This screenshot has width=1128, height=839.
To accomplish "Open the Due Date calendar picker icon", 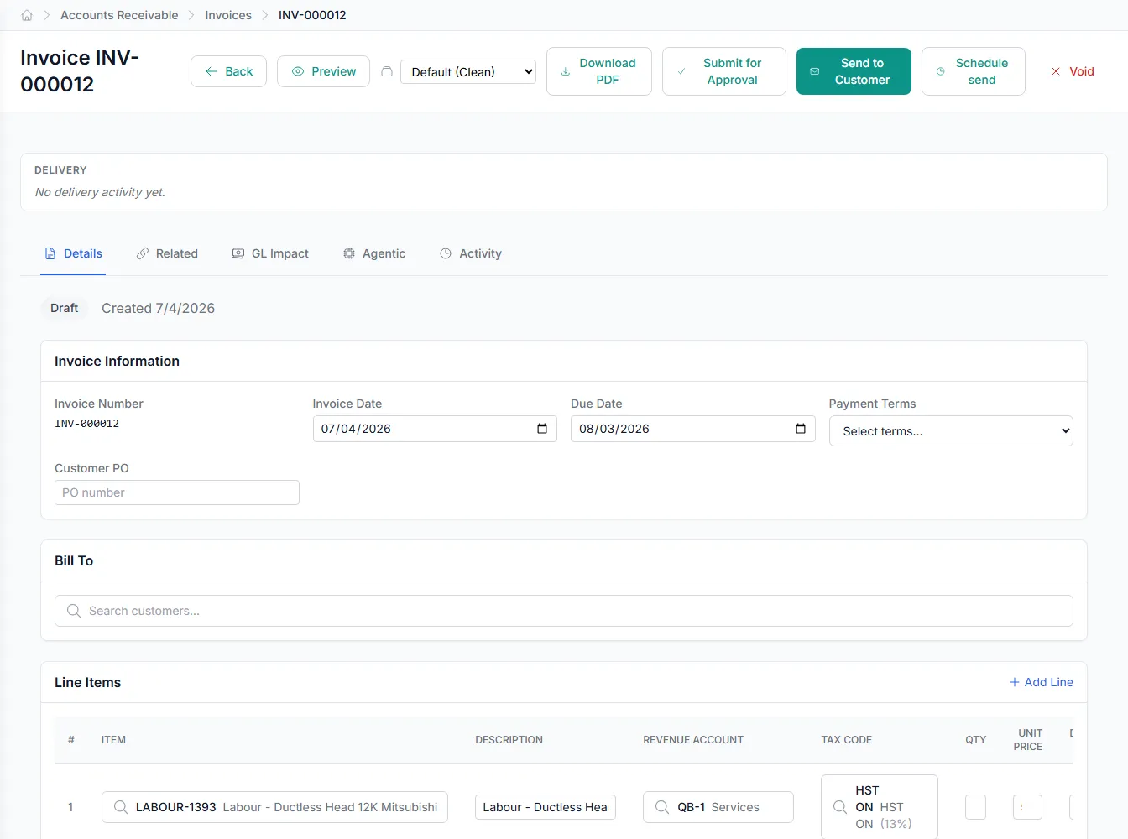I will [801, 429].
